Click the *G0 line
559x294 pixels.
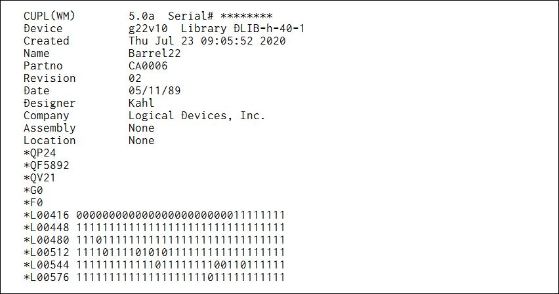(33, 190)
